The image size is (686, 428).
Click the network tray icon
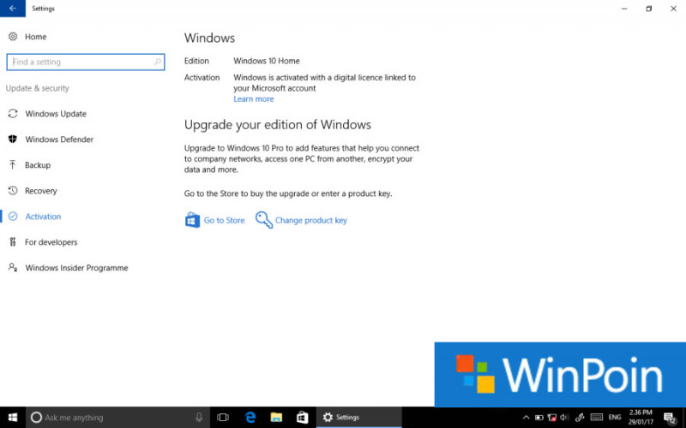tap(552, 418)
